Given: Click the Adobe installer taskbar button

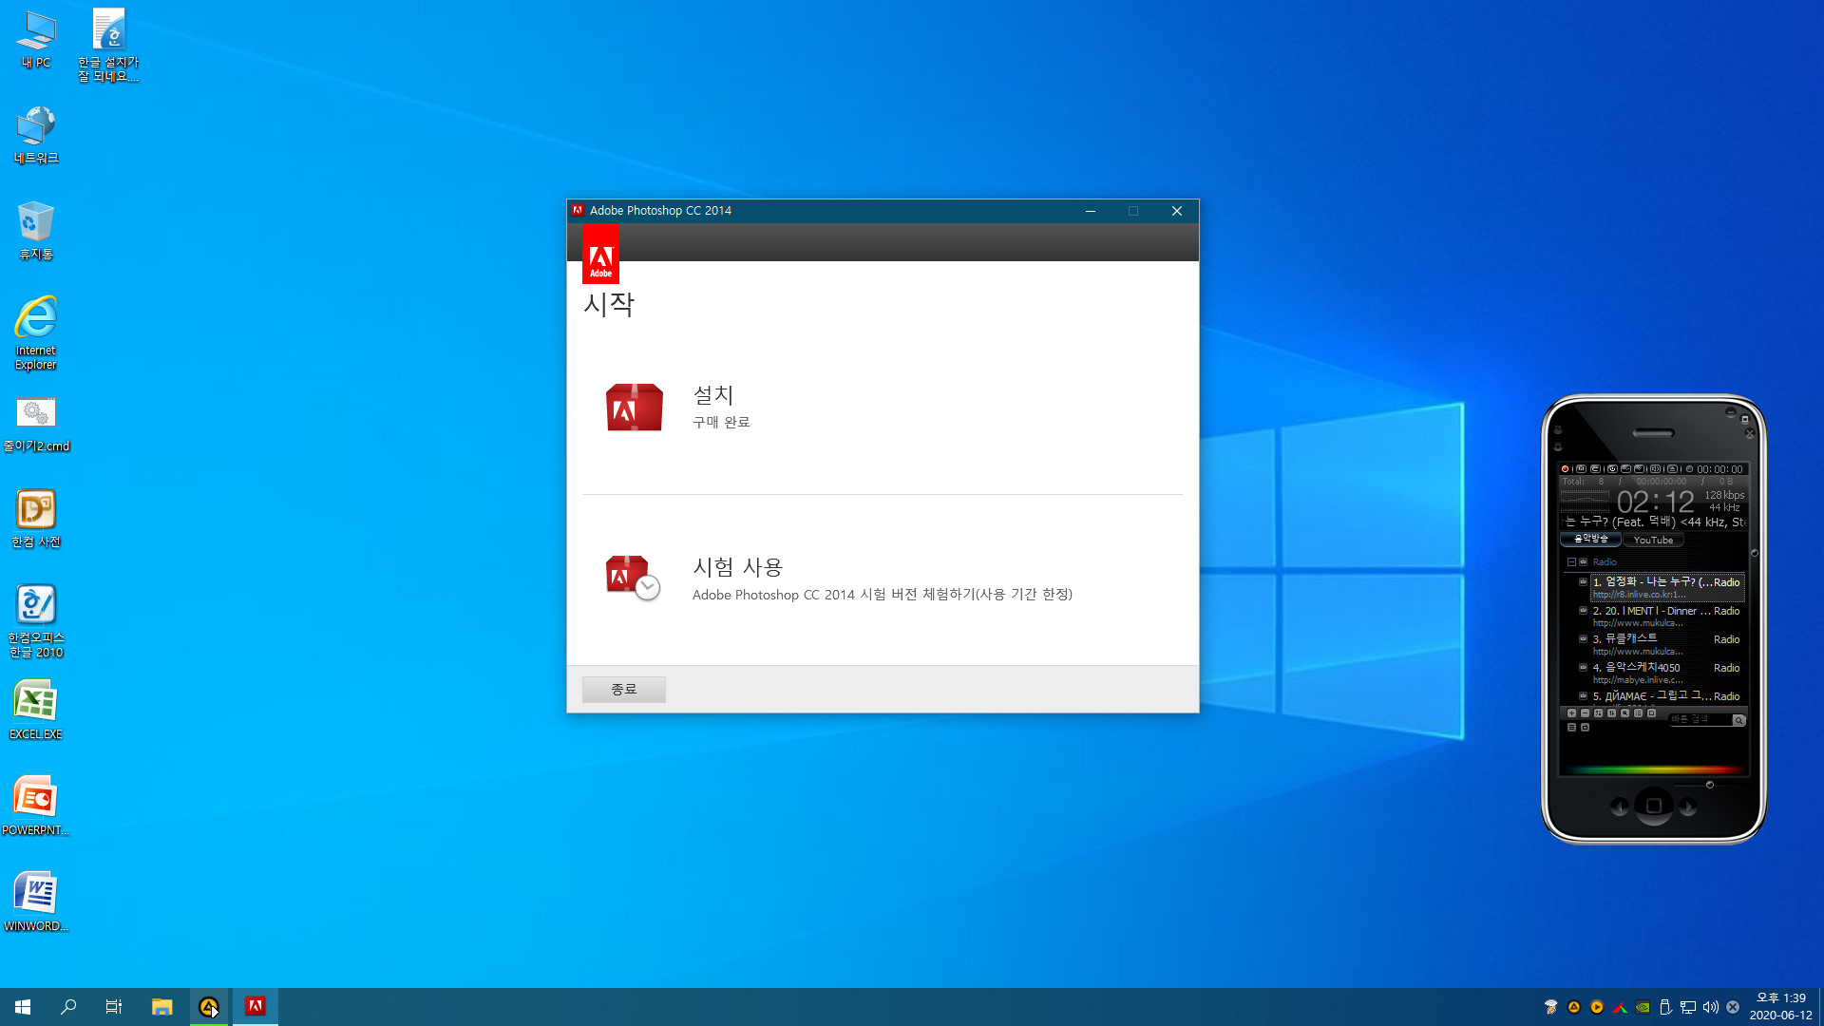Looking at the screenshot, I should coord(255,1007).
